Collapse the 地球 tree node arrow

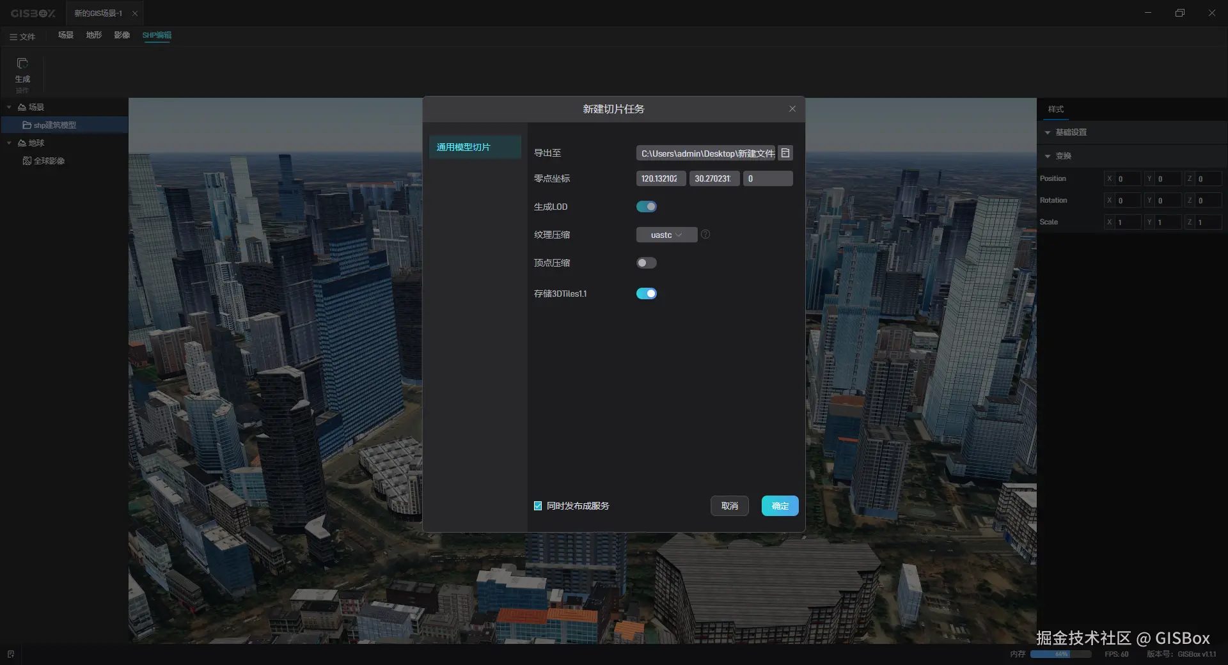[9, 143]
